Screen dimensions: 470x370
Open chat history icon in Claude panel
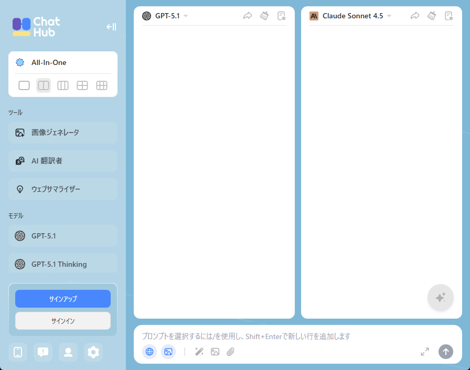pyautogui.click(x=448, y=16)
